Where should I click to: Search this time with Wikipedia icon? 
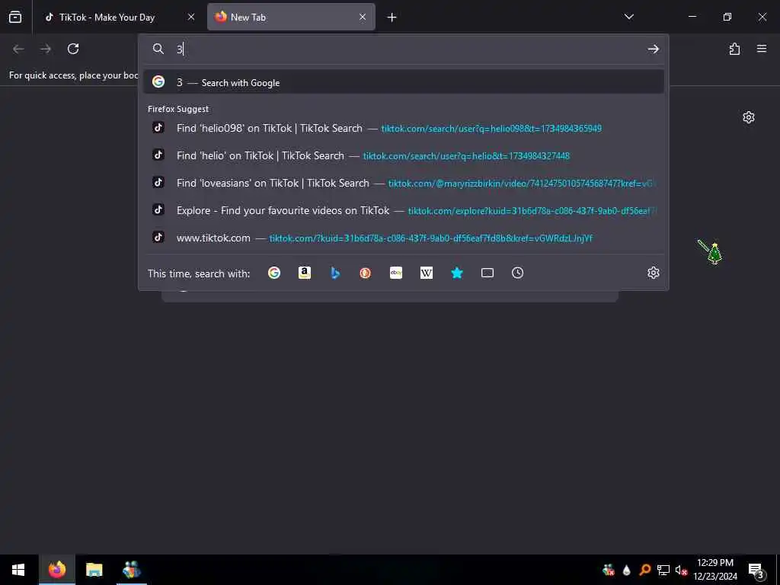click(x=427, y=273)
